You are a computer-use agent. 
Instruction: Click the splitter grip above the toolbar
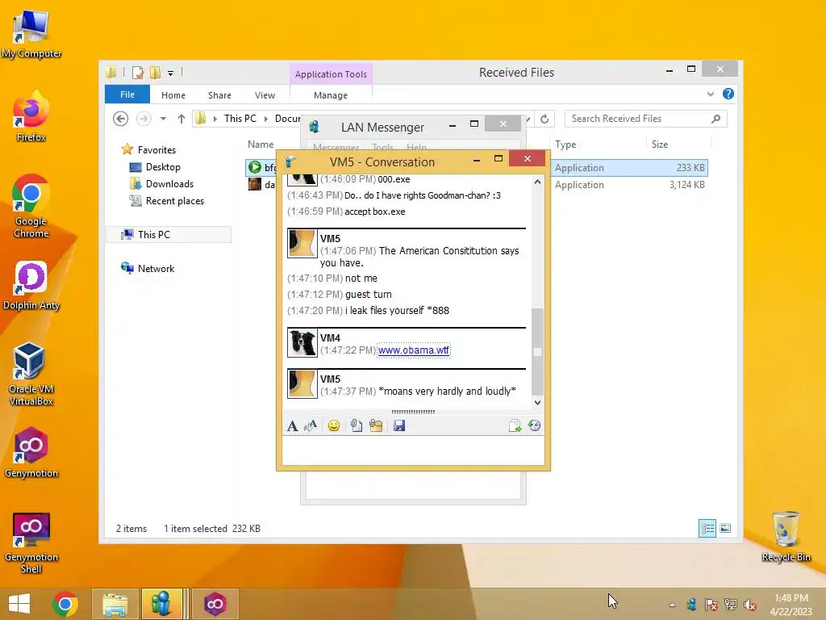[x=413, y=412]
